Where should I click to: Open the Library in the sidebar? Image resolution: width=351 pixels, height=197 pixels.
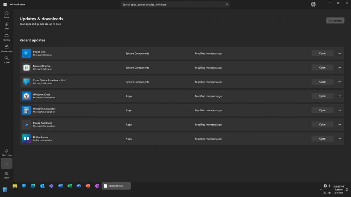pos(6,175)
